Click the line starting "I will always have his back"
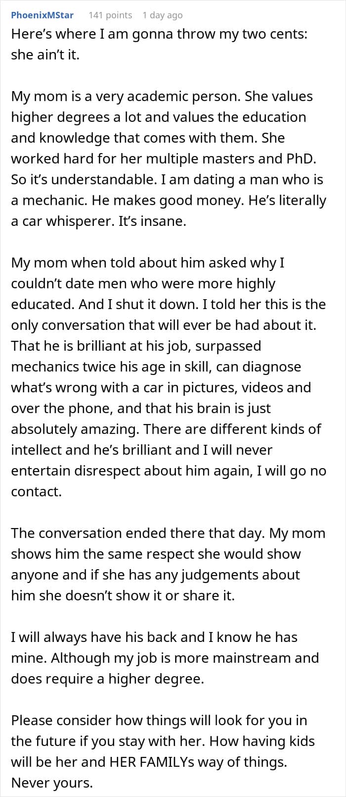 click(x=154, y=637)
